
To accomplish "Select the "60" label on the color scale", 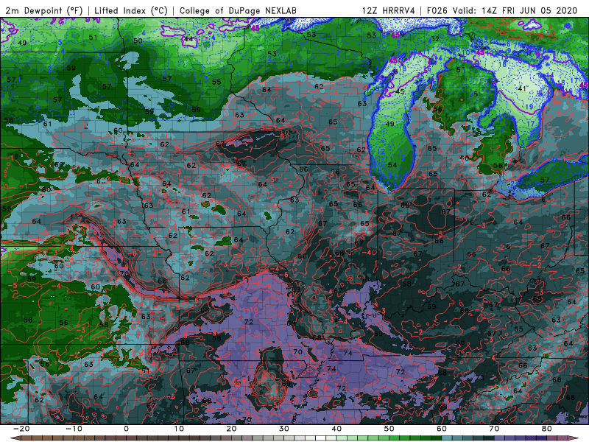I will coord(442,429).
